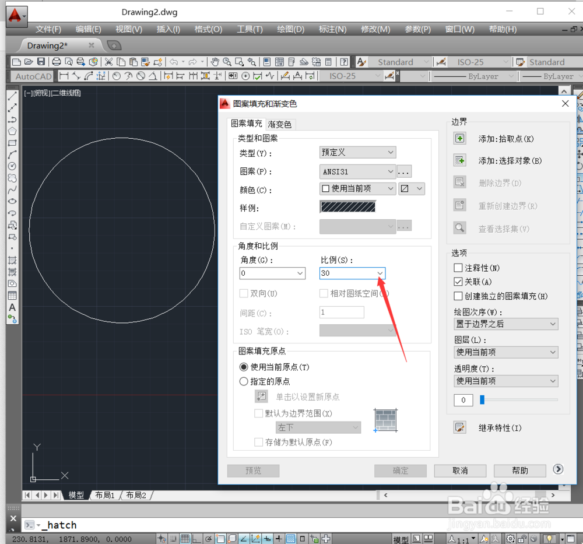This screenshot has height=544, width=583.
Task: Open the ANSI31 pattern dropdown
Action: [x=357, y=171]
